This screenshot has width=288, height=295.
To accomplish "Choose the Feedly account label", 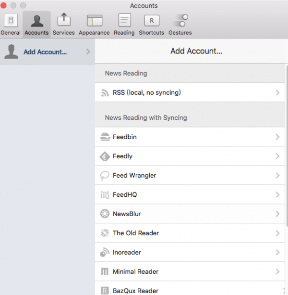I will (122, 156).
